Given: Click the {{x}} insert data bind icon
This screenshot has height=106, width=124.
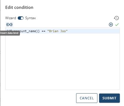Looking at the screenshot, I should point(9,24).
